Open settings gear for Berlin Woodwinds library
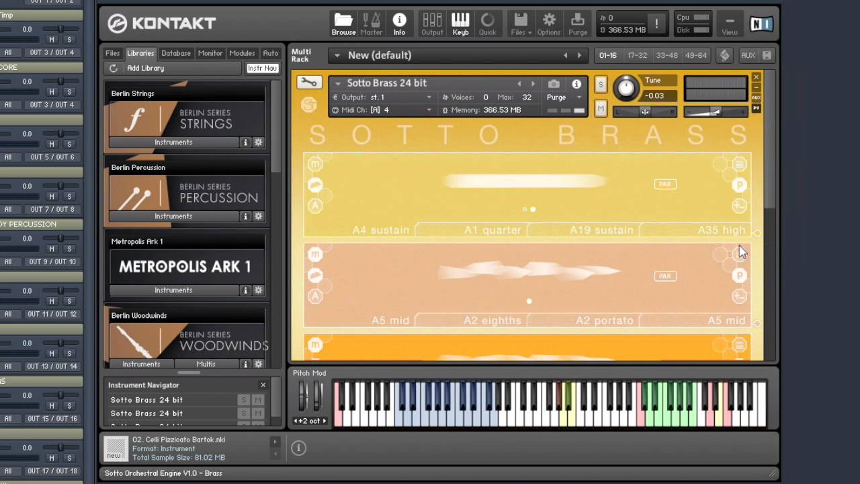The width and height of the screenshot is (860, 484). (x=258, y=364)
